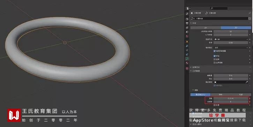Open the View Layer properties icon
The height and width of the screenshot is (127, 253).
[187, 28]
